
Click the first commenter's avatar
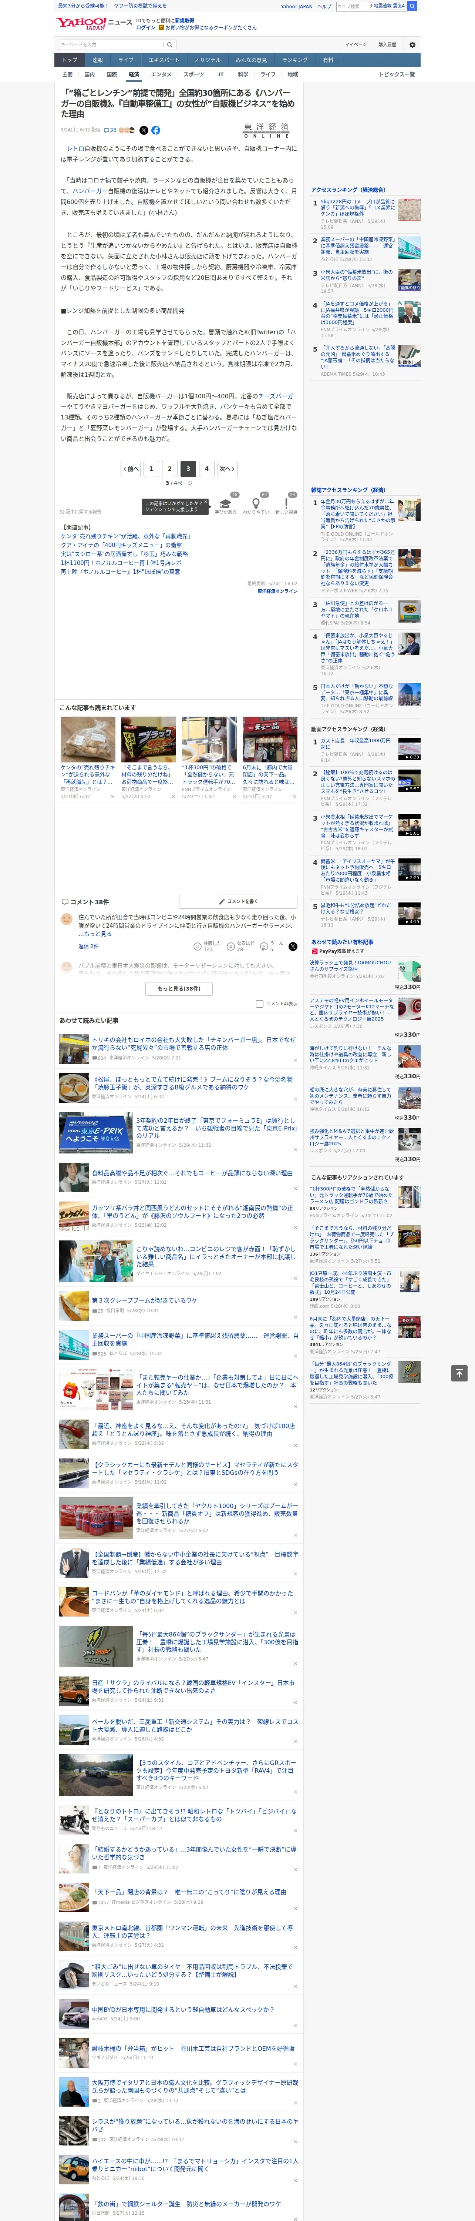pos(66,920)
